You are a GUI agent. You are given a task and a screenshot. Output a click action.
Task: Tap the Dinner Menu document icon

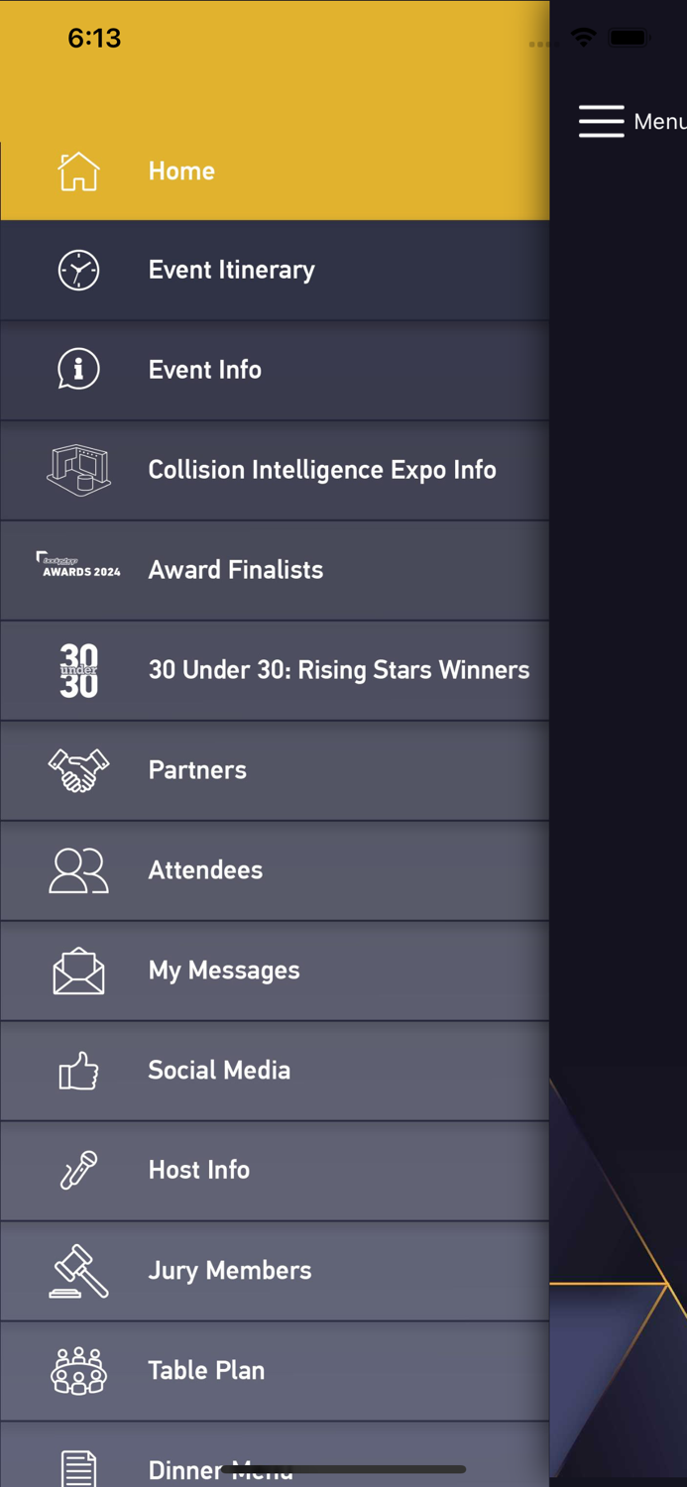tap(78, 1465)
